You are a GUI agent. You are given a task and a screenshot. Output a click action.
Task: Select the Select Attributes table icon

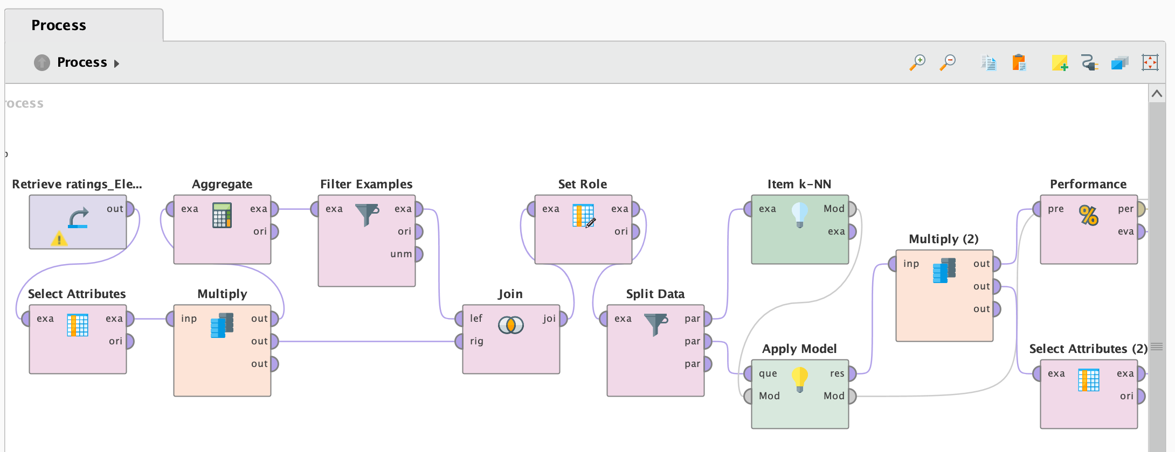(x=78, y=325)
